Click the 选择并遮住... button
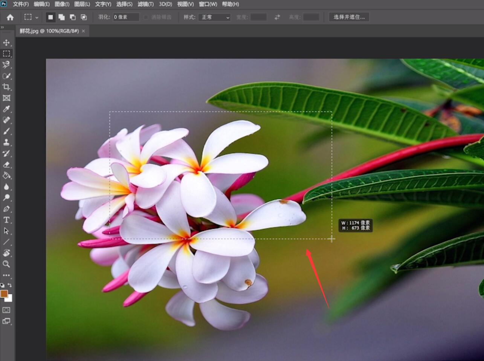This screenshot has width=484, height=361. 349,17
